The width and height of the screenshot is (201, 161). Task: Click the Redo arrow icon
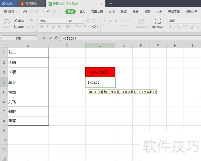(54, 12)
